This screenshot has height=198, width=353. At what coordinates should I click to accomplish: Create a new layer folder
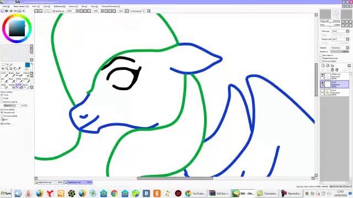click(x=333, y=65)
